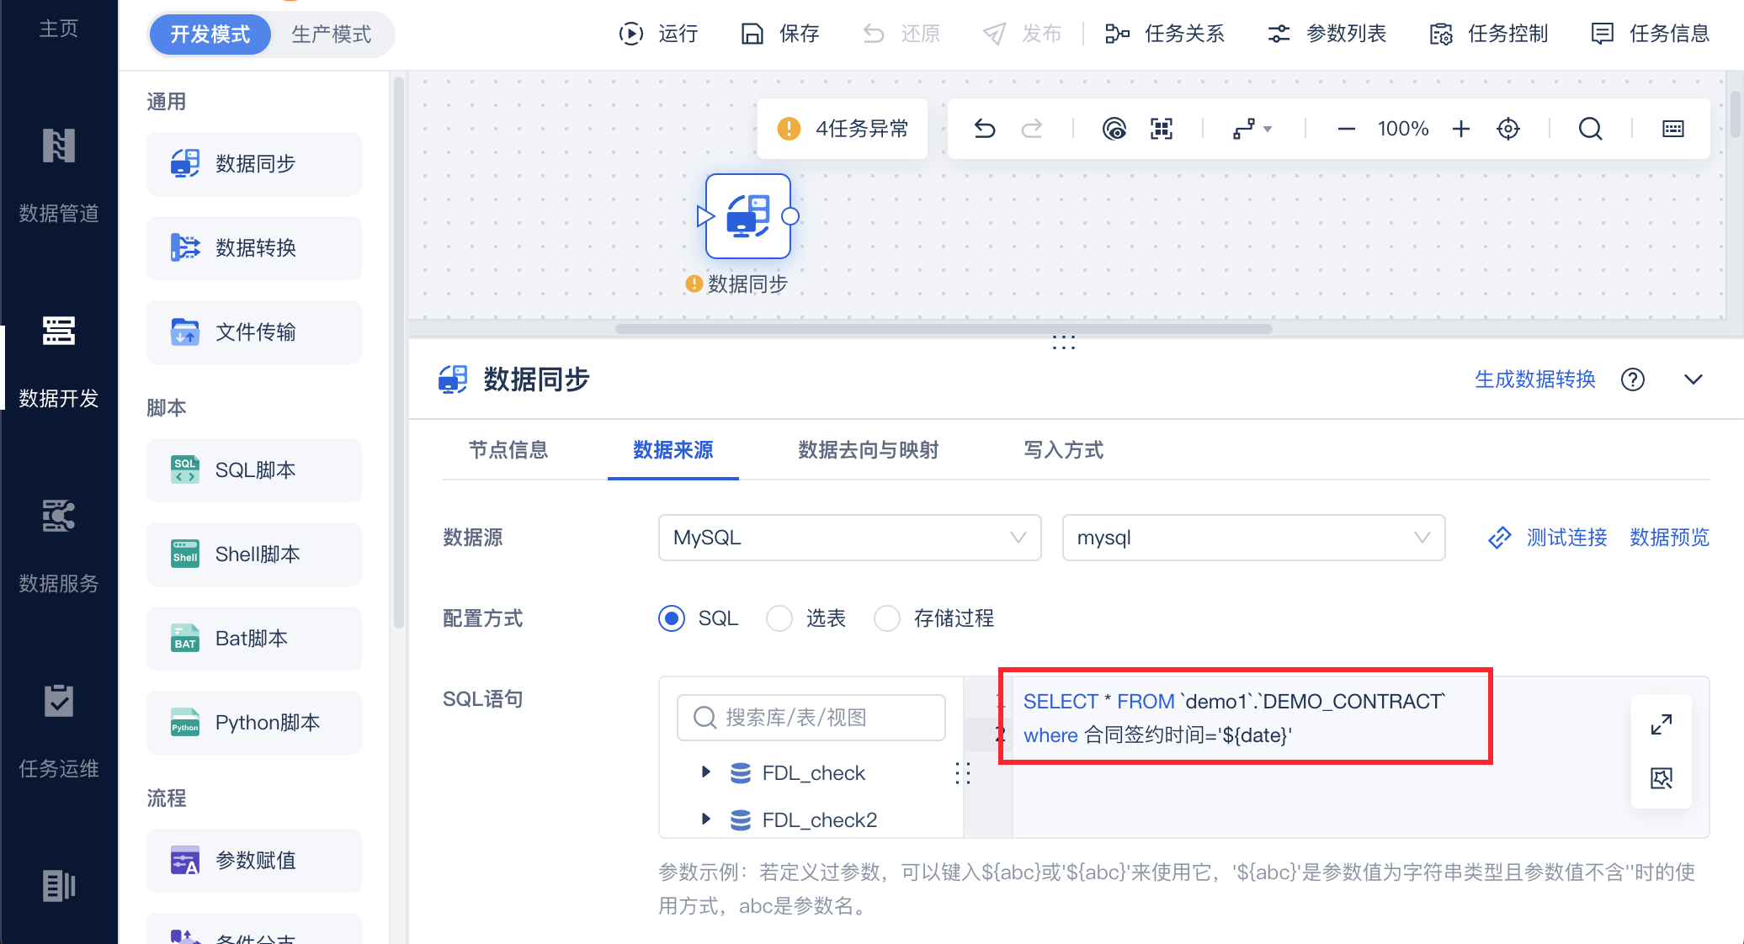1744x944 pixels.
Task: Click the 数据同步 node on canvas
Action: (x=747, y=216)
